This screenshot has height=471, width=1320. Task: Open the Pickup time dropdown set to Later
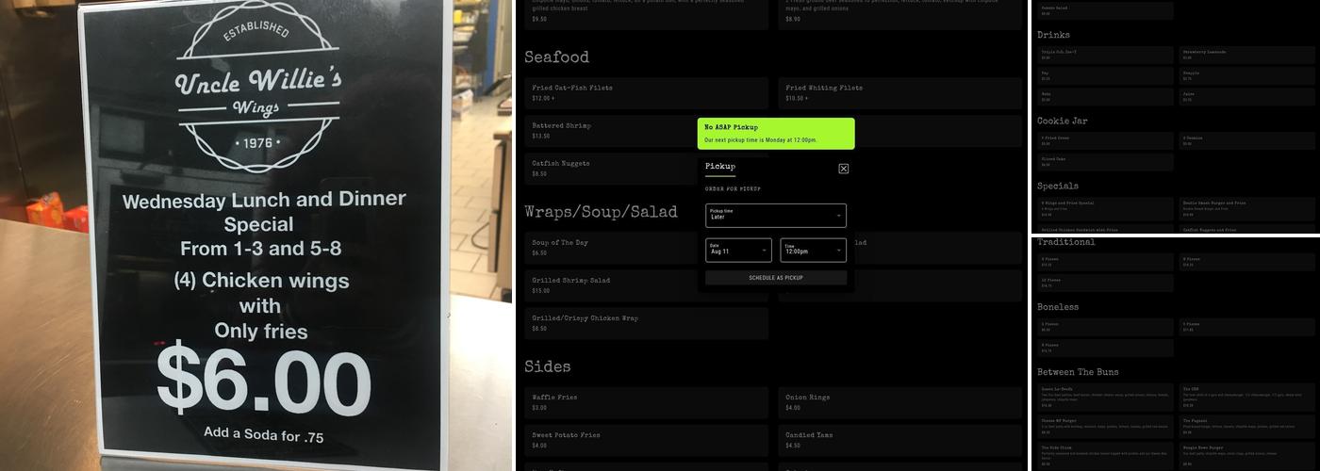pos(775,216)
